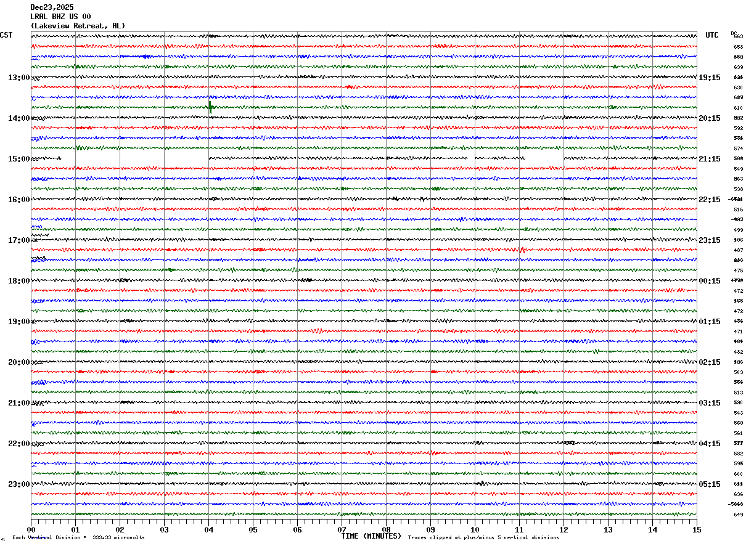Select the 14:00 CST hour label
The width and height of the screenshot is (746, 546).
[x=18, y=118]
